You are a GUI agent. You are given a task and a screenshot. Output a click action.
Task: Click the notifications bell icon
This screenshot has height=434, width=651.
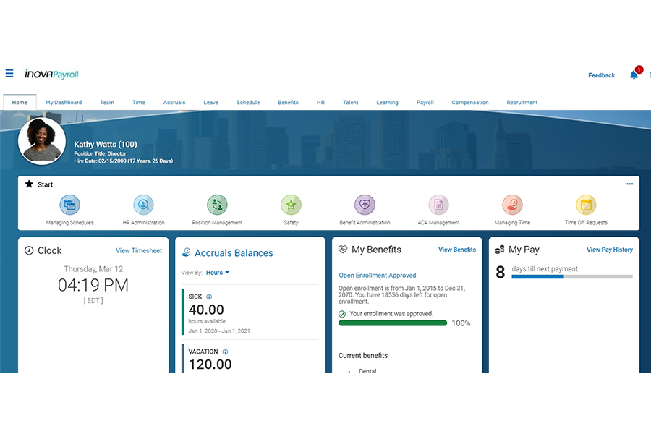[x=634, y=75]
